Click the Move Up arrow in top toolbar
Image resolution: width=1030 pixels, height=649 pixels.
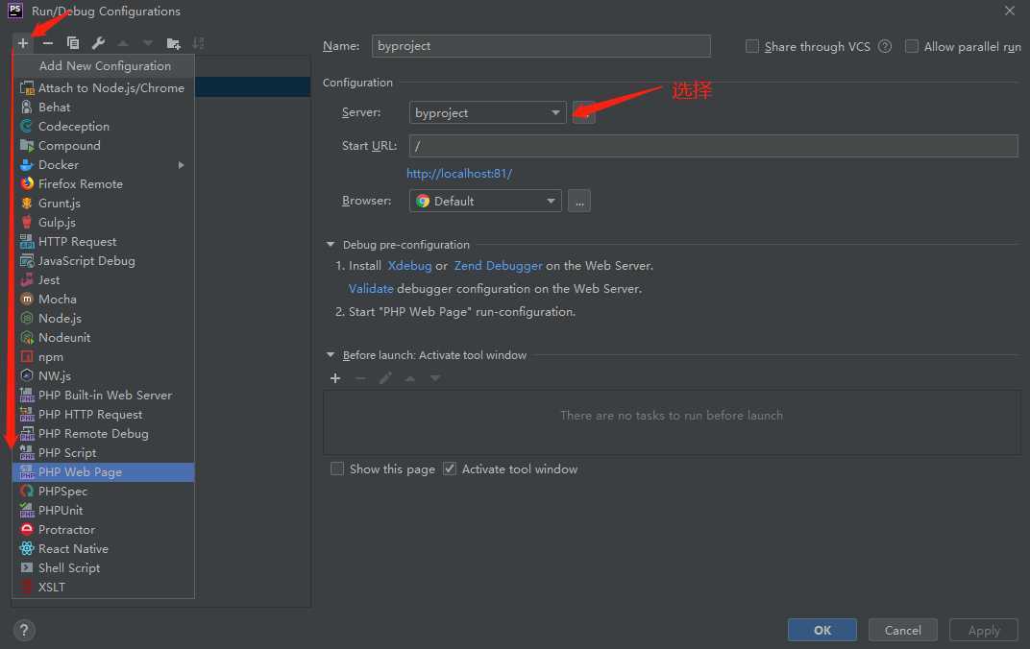tap(123, 43)
